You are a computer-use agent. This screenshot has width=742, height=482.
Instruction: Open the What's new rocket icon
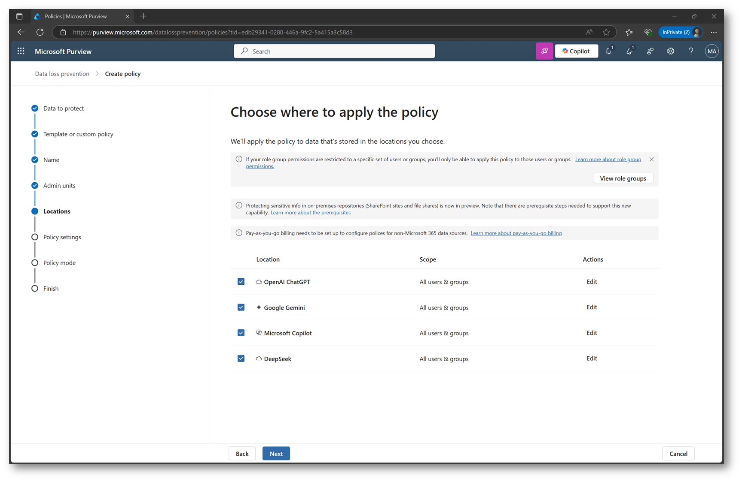click(630, 51)
